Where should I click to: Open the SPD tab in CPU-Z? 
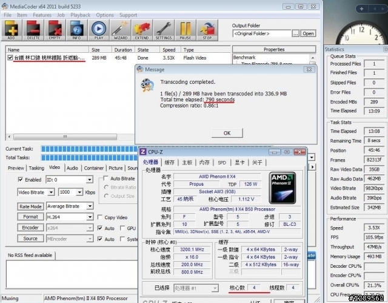click(222, 163)
